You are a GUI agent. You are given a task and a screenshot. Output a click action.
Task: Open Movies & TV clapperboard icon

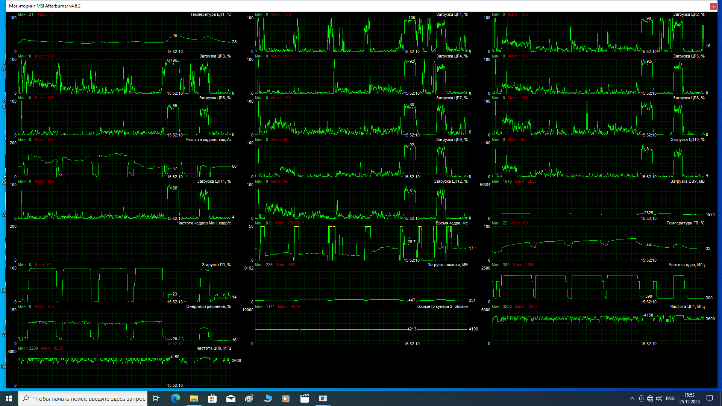(304, 398)
